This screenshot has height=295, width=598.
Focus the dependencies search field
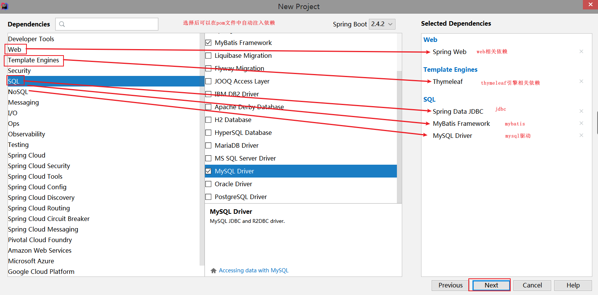click(x=107, y=24)
